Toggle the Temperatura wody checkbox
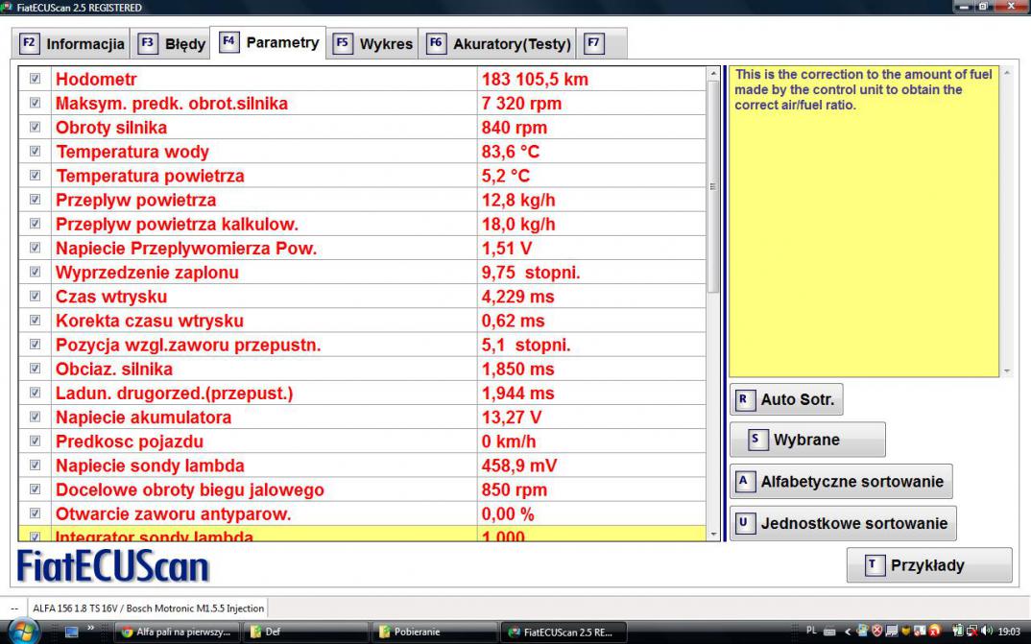 tap(35, 152)
